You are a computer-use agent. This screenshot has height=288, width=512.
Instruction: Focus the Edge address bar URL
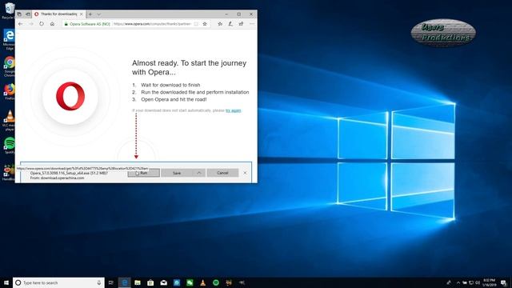[152, 24]
